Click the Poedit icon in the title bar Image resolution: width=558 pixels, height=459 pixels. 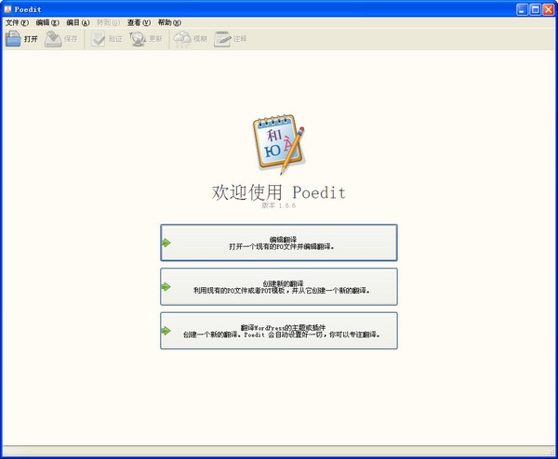8,9
